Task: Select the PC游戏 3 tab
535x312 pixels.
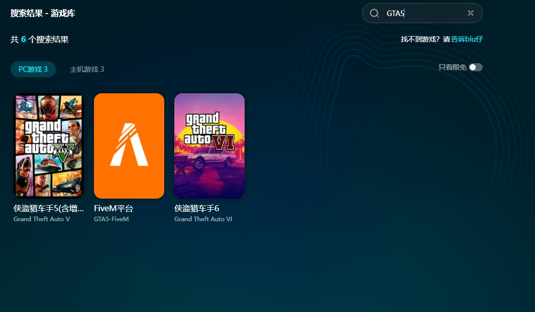Action: tap(33, 69)
